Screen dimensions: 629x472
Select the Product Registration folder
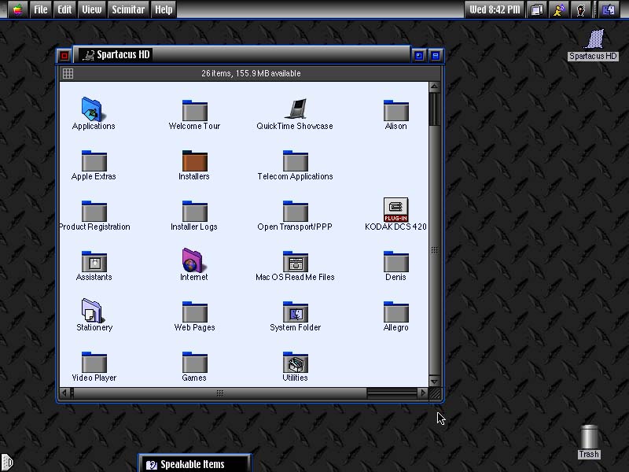[94, 211]
